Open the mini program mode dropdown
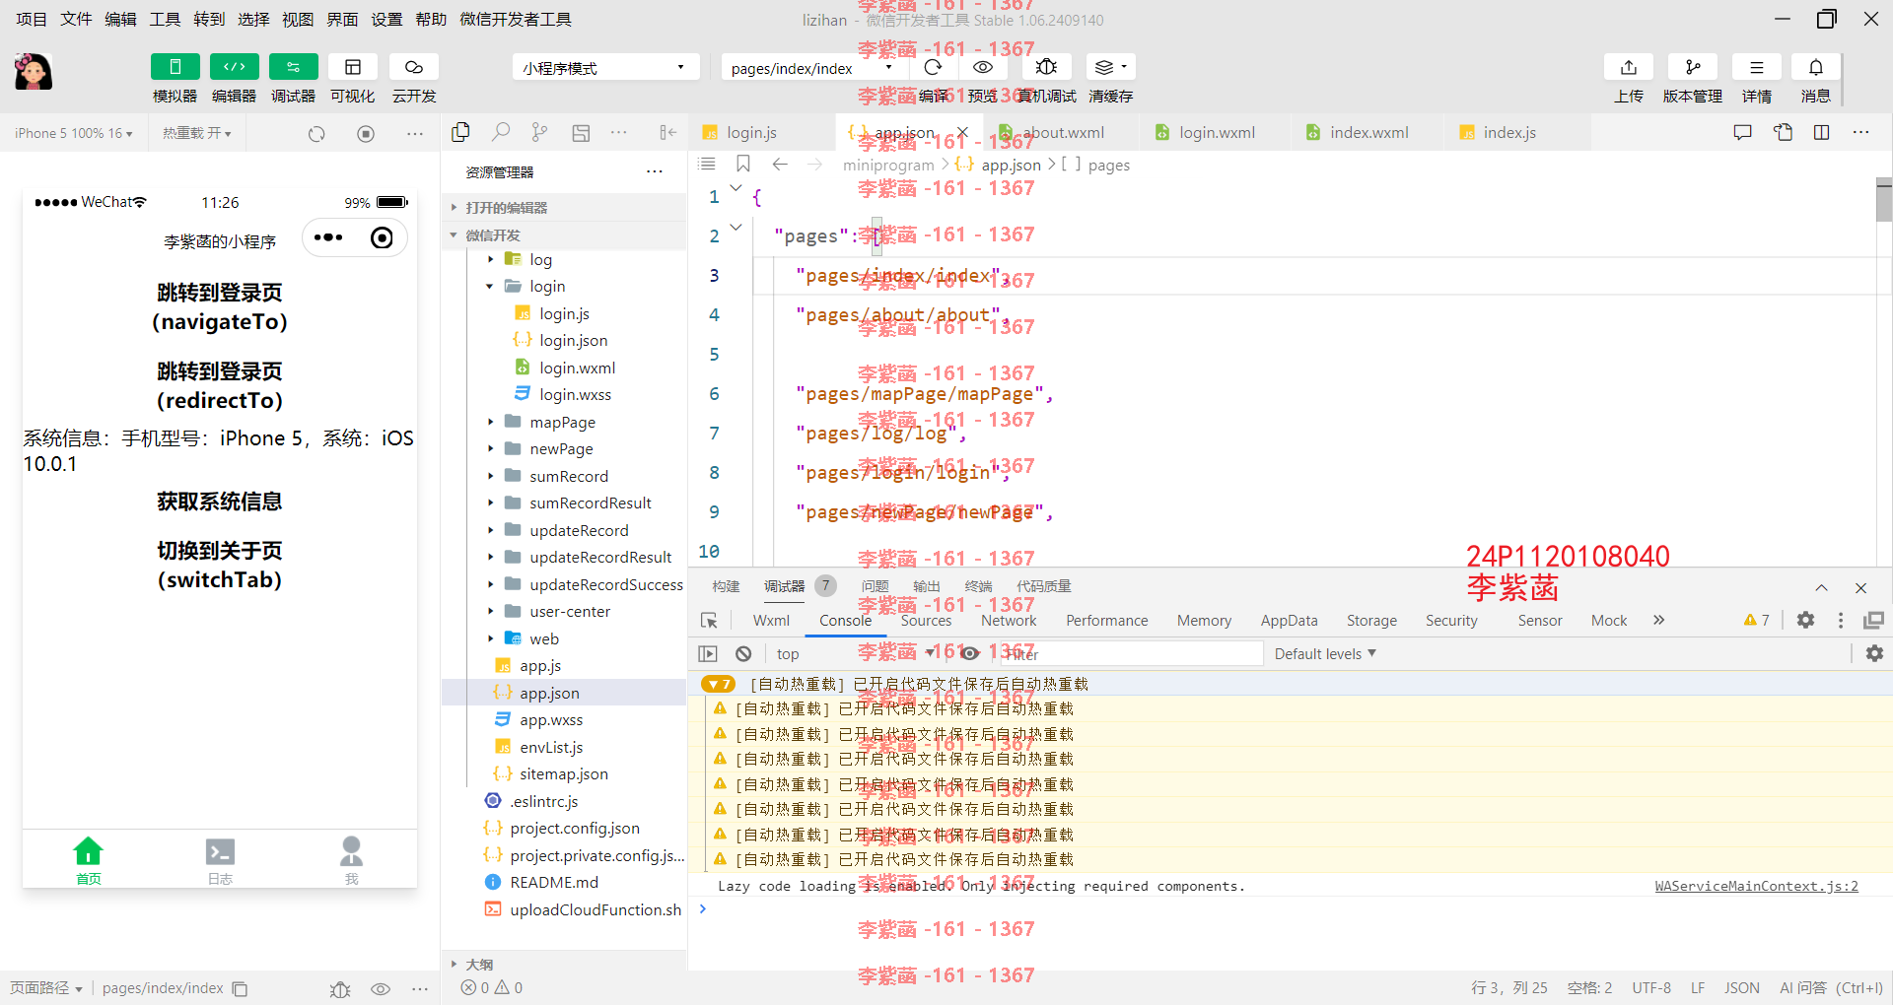The width and height of the screenshot is (1893, 1005). [x=605, y=68]
